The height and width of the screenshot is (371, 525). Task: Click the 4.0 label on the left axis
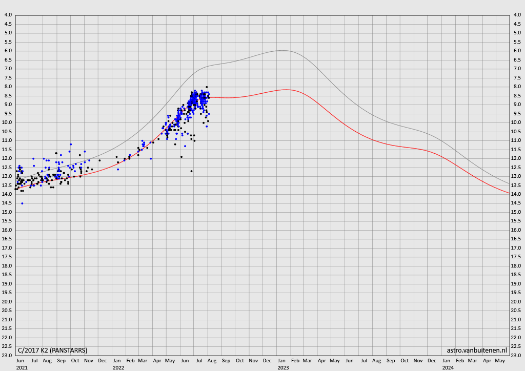8,15
